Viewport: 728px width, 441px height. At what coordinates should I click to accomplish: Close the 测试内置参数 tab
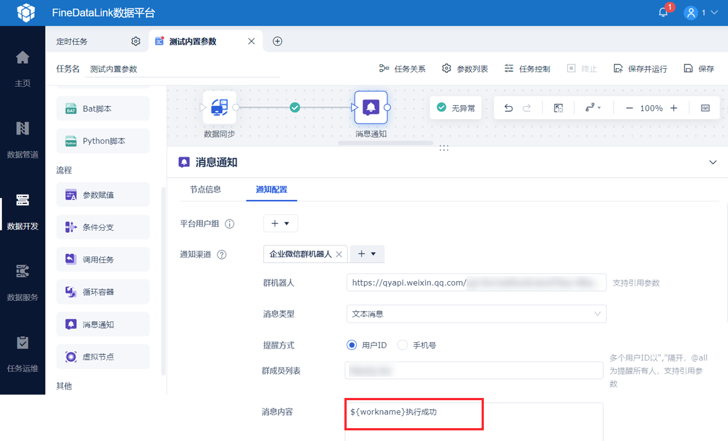tap(251, 41)
